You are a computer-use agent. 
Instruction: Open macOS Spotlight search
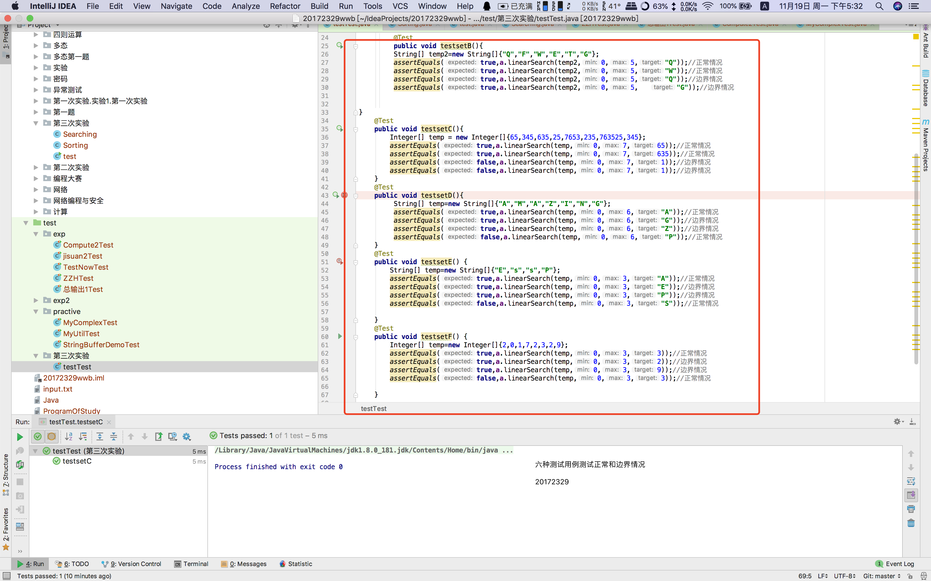(879, 6)
